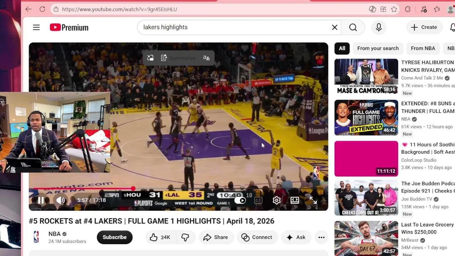Open 'Come And Talk 2 Me' channel
The height and width of the screenshot is (256, 455).
pyautogui.click(x=422, y=78)
